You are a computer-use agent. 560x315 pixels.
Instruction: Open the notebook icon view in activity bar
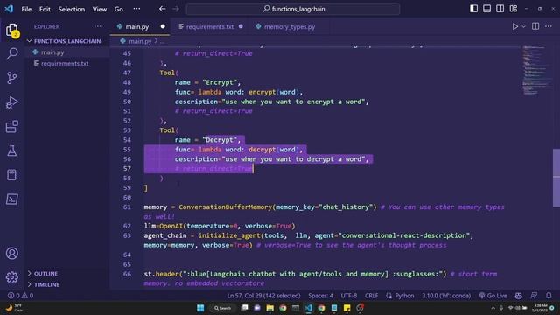(12, 175)
